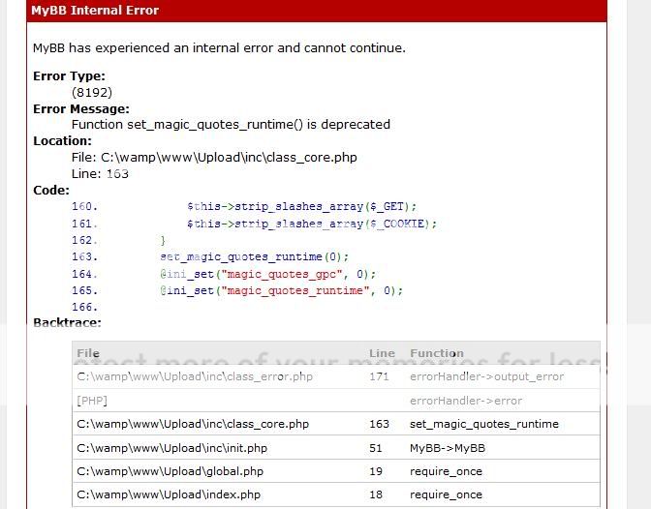The height and width of the screenshot is (509, 651).
Task: Click the Error Type label
Action: (x=69, y=76)
